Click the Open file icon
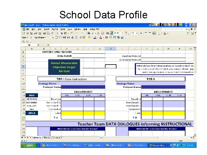 pyautogui.click(x=28, y=33)
